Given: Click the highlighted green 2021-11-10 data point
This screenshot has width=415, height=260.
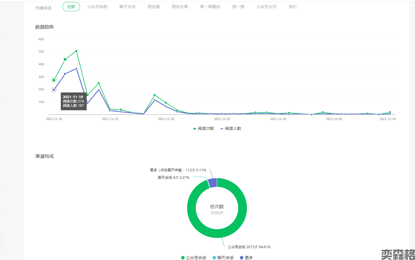Looking at the screenshot, I should 54,80.
